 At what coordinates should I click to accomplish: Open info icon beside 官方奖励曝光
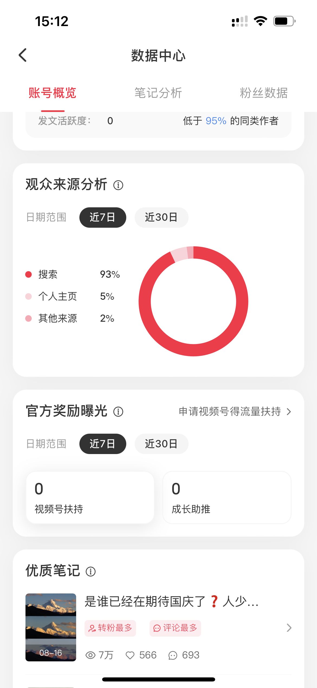118,412
